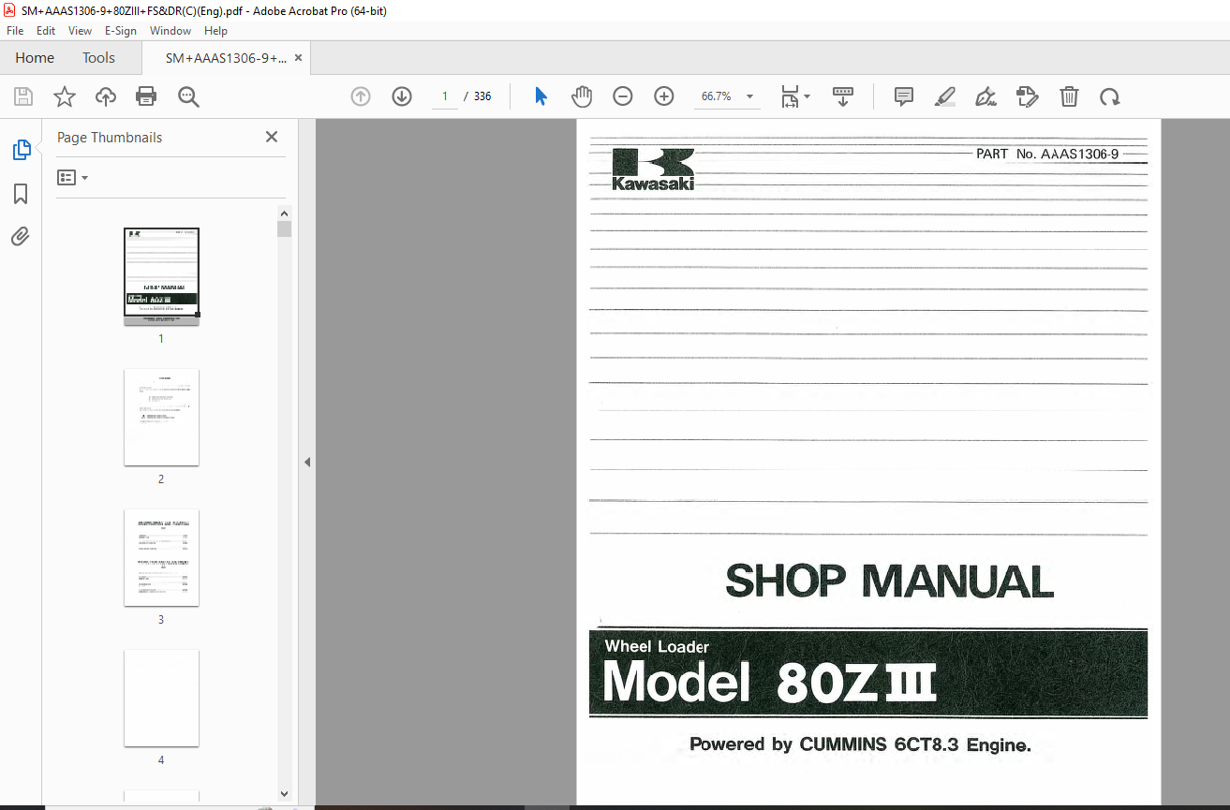Click the Page Thumbnails panel title
Viewport: 1230px width, 810px height.
[110, 137]
